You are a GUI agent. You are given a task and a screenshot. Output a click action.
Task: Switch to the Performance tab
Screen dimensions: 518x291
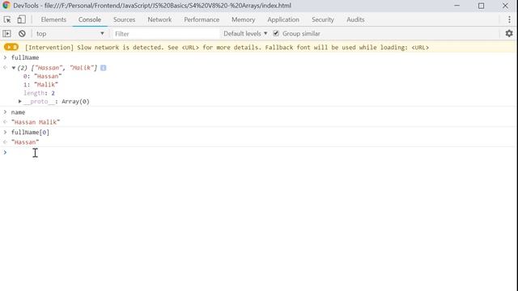pos(202,19)
